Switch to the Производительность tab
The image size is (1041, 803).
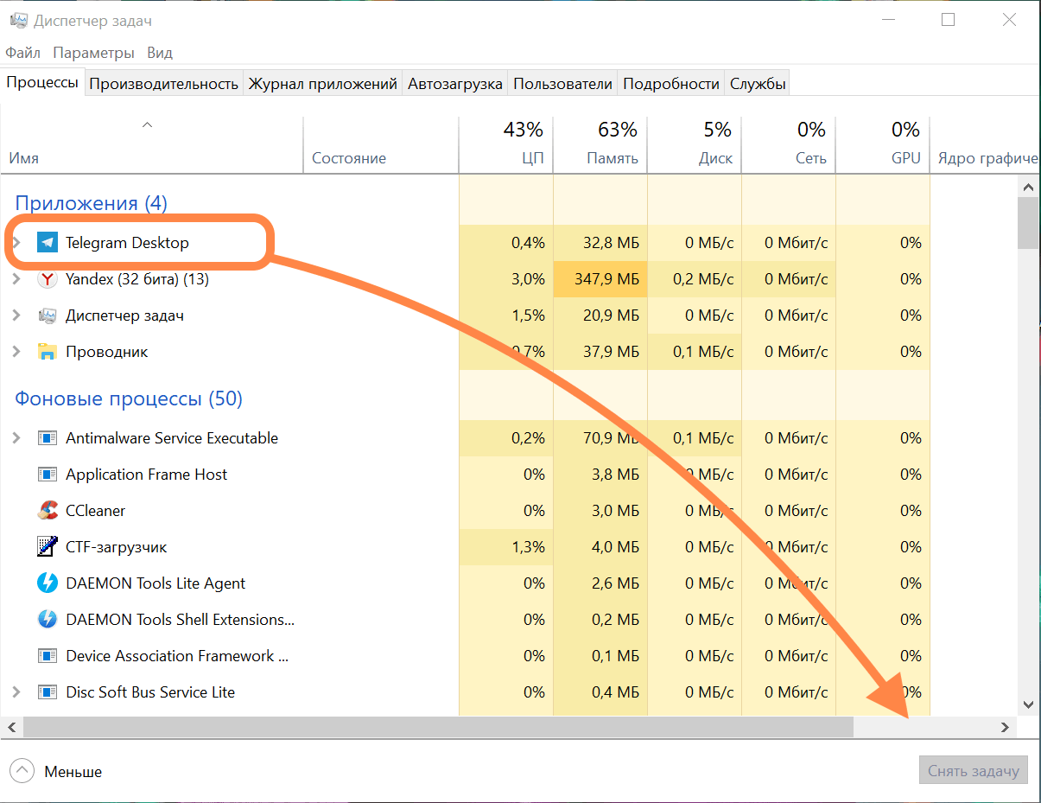coord(164,84)
